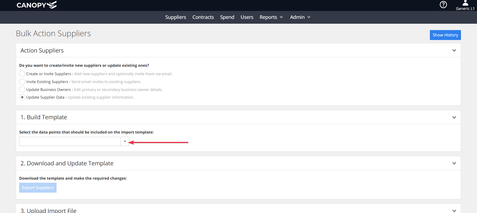Click the Canopy logo
477x213 pixels.
pos(36,5)
